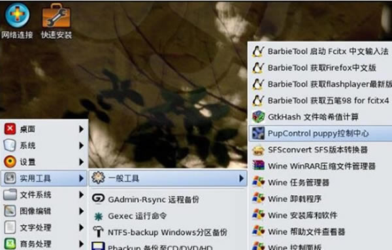
Task: Click the document icon beside 文字处理
Action: tap(10, 227)
